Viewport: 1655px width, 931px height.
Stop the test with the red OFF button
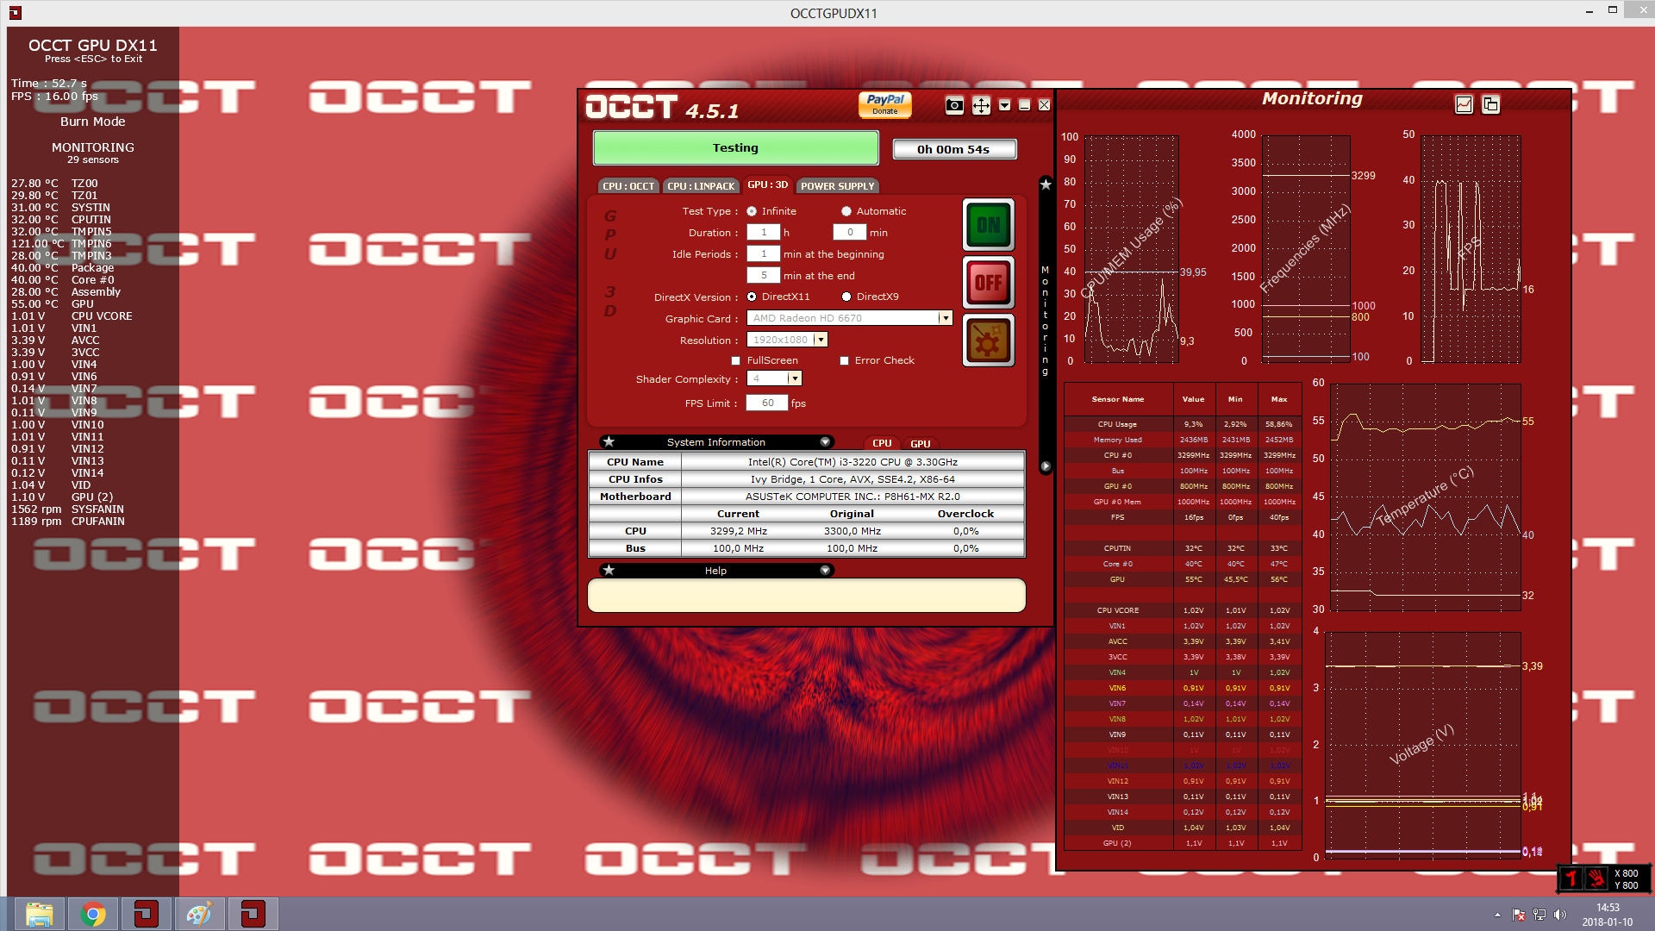989,282
